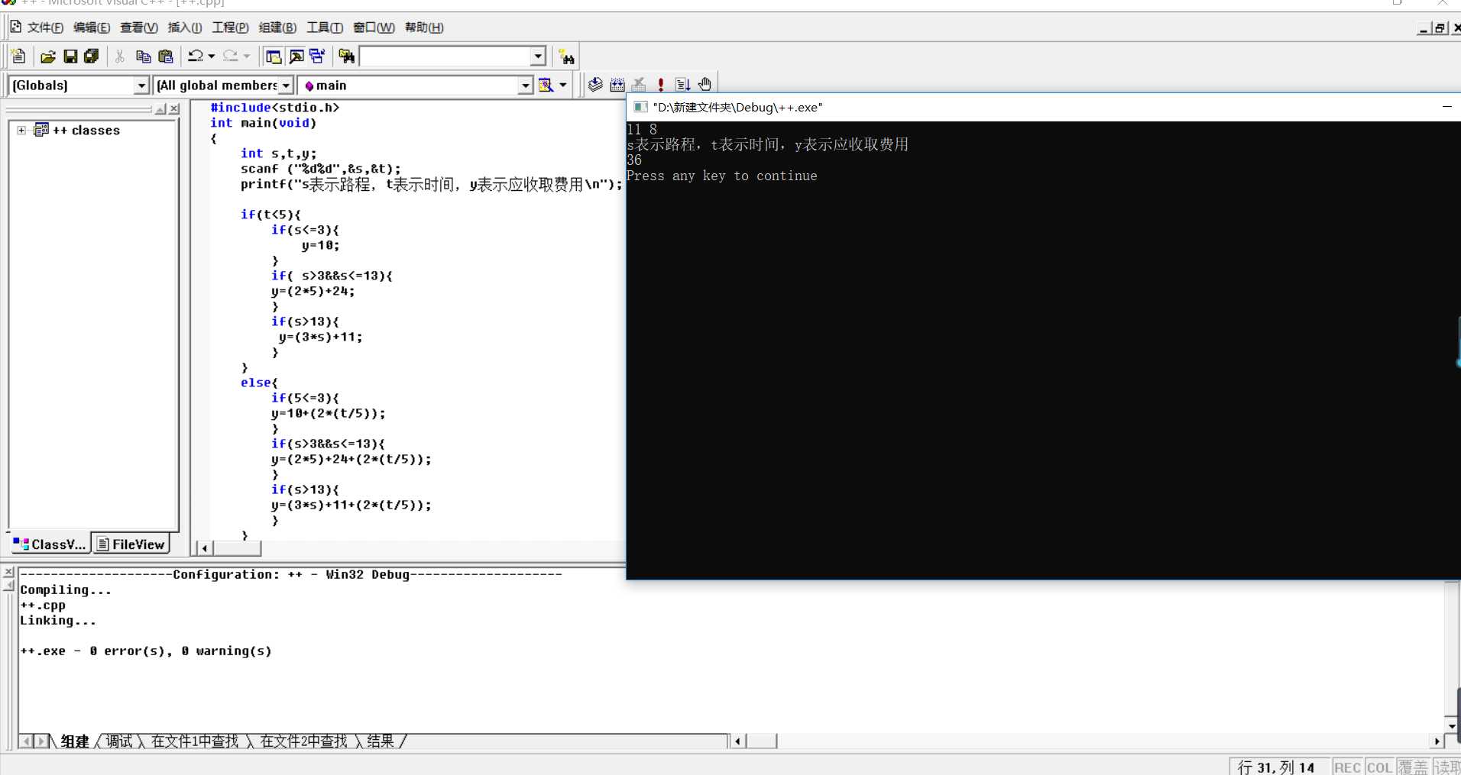Switch to the 在文件1中查找 output tab
Screen dimensions: 1461x775
(195, 741)
